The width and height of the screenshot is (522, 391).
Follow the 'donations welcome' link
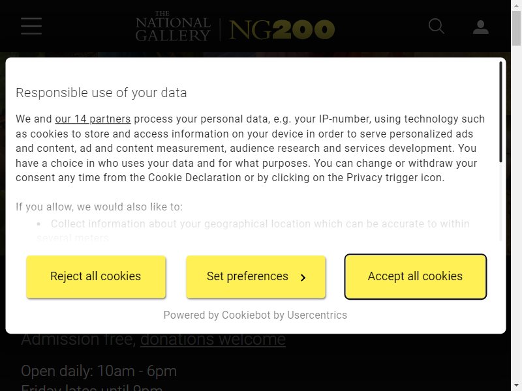tap(213, 340)
